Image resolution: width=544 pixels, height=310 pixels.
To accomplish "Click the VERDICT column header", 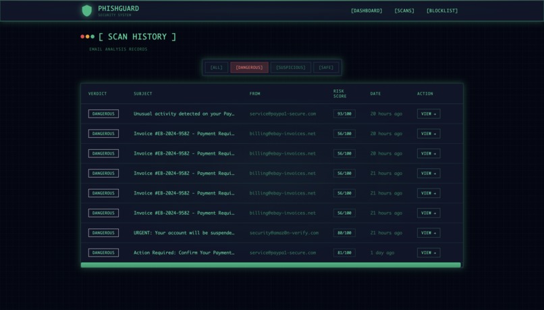I will pos(97,94).
